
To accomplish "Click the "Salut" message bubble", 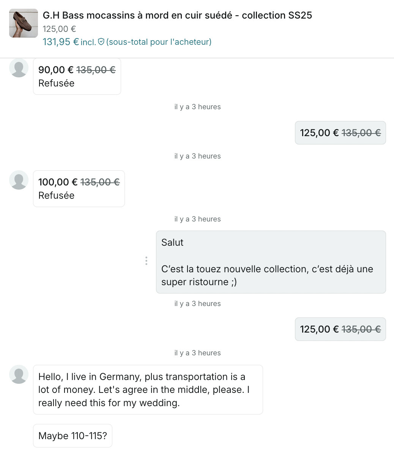I will [x=271, y=262].
